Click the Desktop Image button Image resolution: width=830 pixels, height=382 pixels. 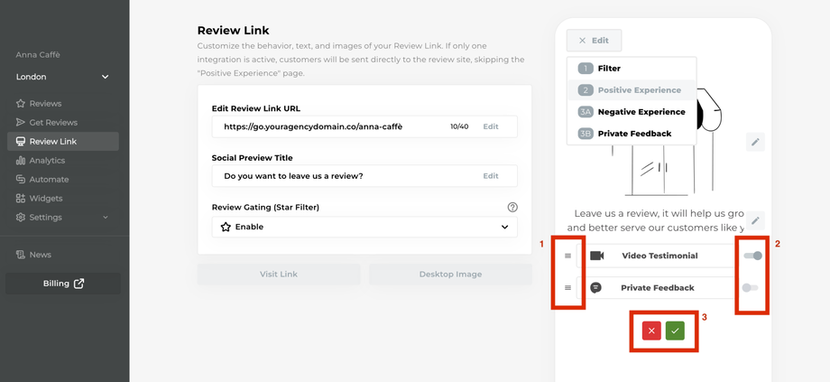click(450, 275)
